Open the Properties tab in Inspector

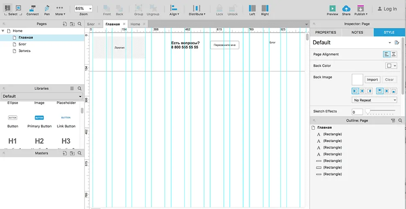[x=326, y=32]
